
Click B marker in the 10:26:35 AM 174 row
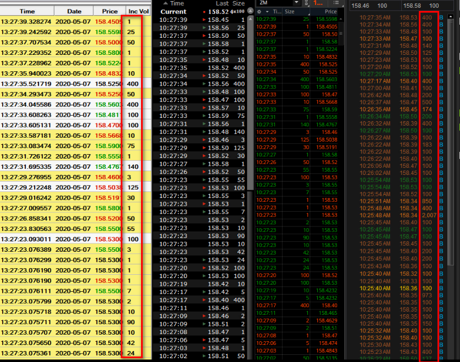pyautogui.click(x=441, y=109)
